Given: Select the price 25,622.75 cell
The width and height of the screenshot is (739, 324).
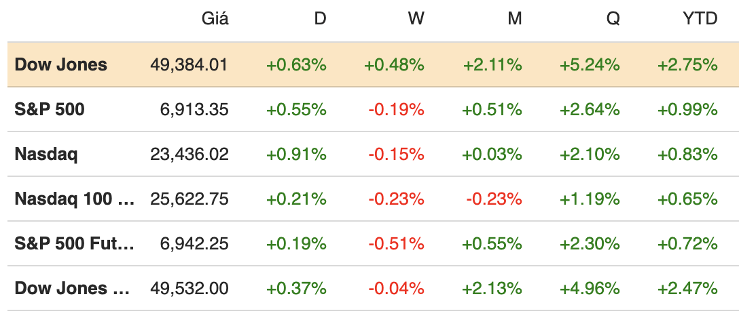Looking at the screenshot, I should (190, 199).
